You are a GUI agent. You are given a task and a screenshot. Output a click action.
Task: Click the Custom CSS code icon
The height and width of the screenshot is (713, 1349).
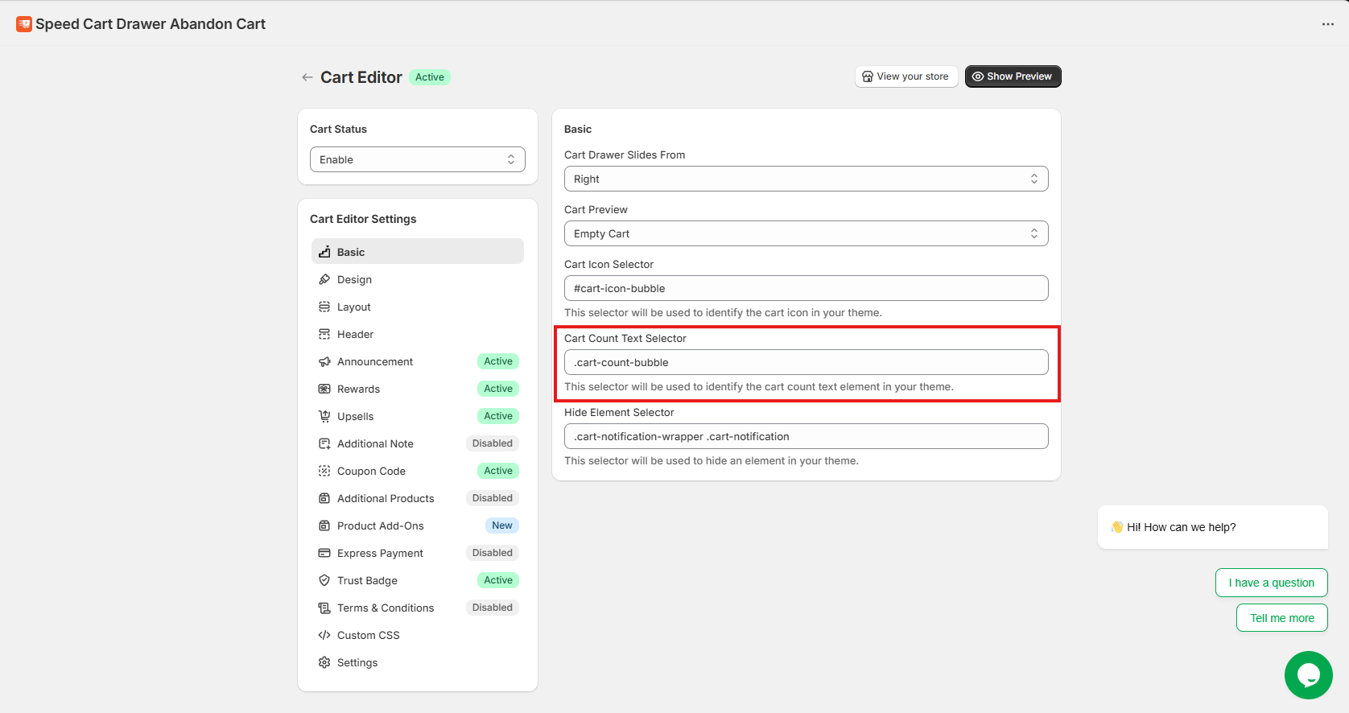coord(324,635)
